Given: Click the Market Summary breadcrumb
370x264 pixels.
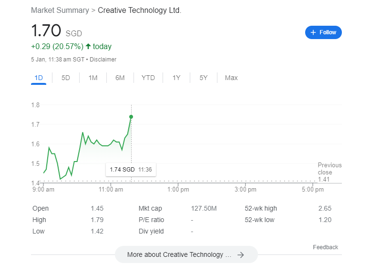Looking at the screenshot, I should click(60, 10).
